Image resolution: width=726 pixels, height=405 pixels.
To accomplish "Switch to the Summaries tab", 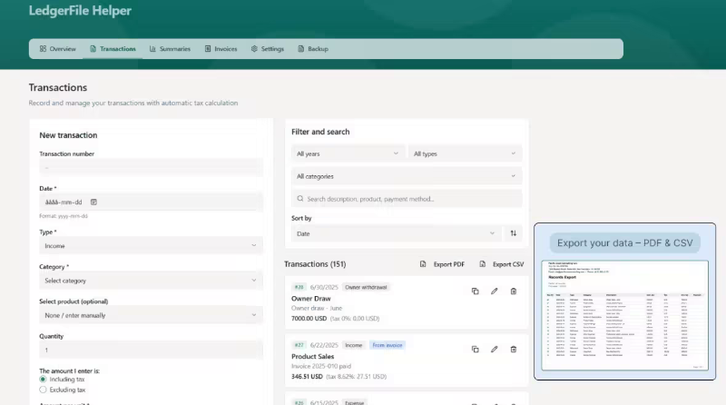I will tap(170, 49).
